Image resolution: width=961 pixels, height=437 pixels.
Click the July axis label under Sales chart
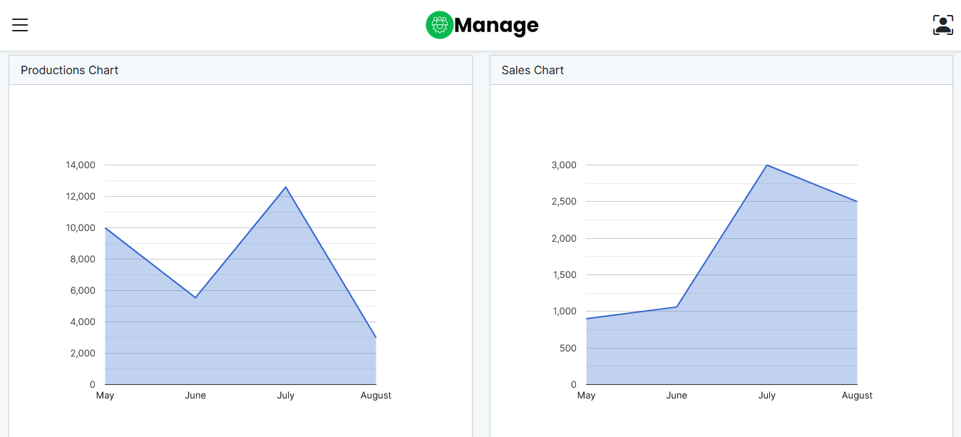(x=766, y=396)
